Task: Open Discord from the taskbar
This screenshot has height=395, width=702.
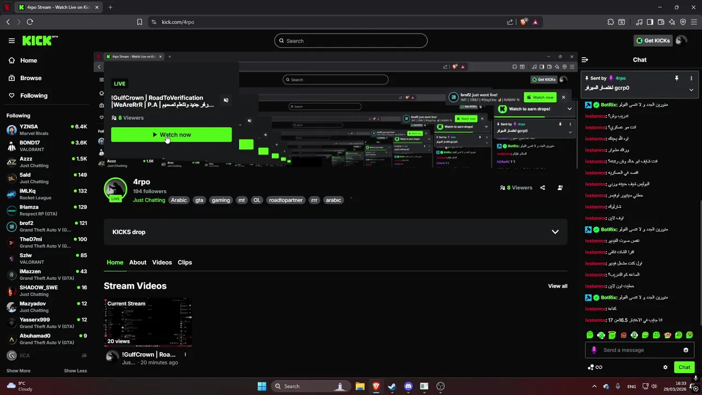Action: (x=408, y=386)
